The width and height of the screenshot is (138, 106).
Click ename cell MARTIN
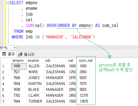coord(35,84)
